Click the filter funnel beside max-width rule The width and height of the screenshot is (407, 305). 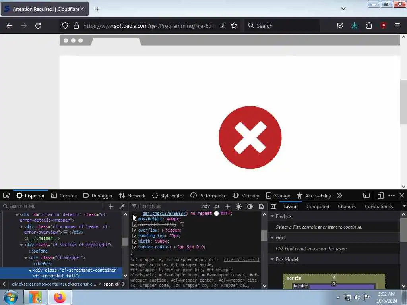click(x=182, y=225)
